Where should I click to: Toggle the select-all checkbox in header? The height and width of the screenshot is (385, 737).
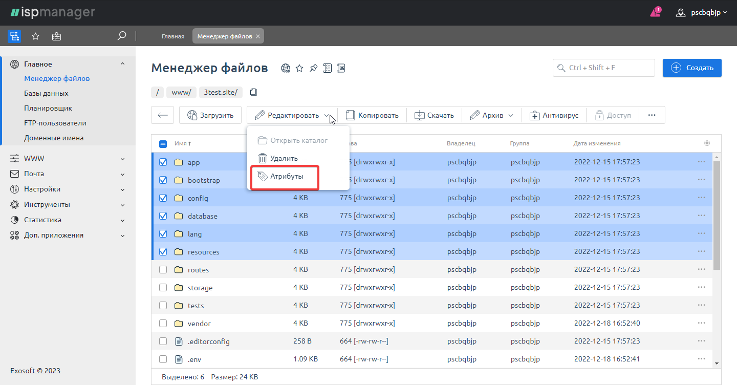(163, 144)
